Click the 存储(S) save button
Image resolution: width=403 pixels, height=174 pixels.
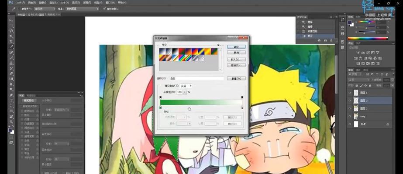coord(236,65)
